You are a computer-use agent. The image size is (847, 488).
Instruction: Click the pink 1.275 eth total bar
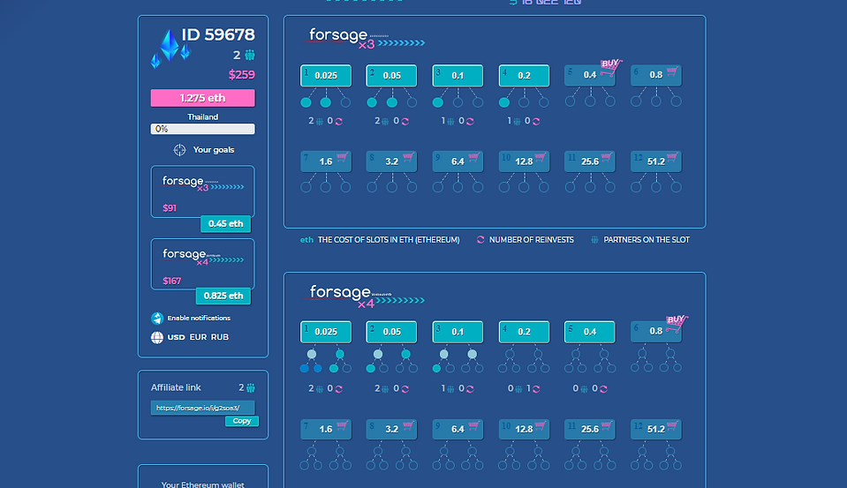(202, 98)
